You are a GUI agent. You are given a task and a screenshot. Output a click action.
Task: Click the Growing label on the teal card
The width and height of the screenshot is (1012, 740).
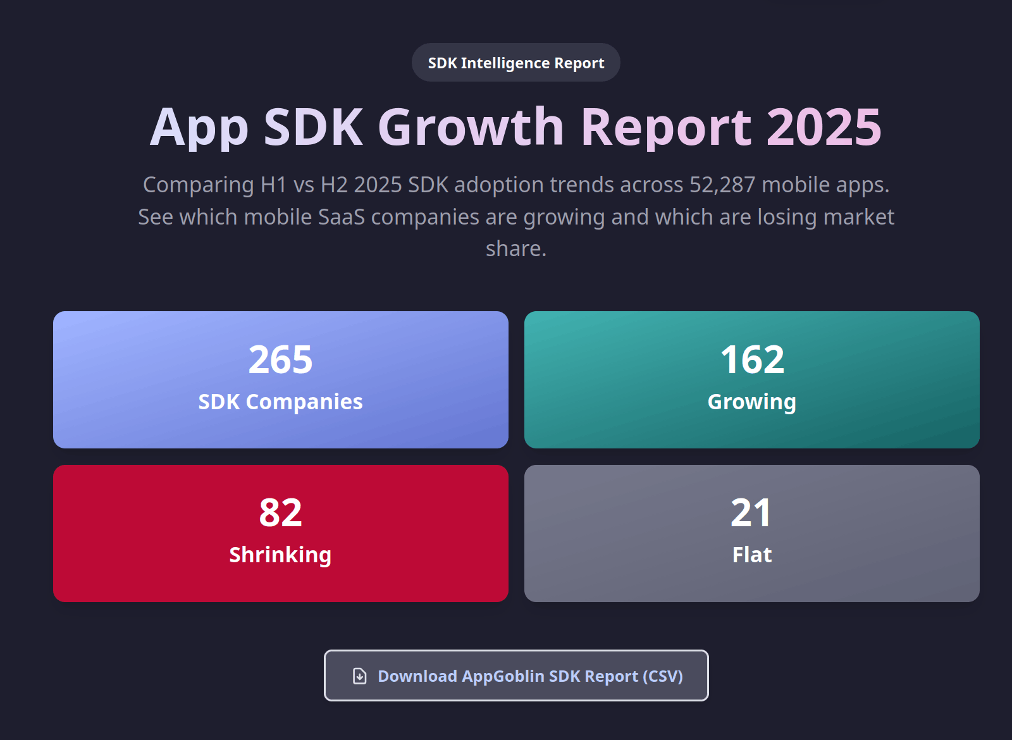click(x=751, y=401)
